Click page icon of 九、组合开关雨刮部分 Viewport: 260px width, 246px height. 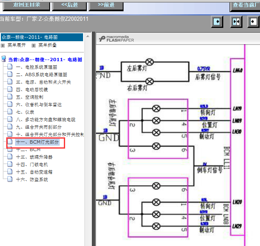tap(10, 127)
